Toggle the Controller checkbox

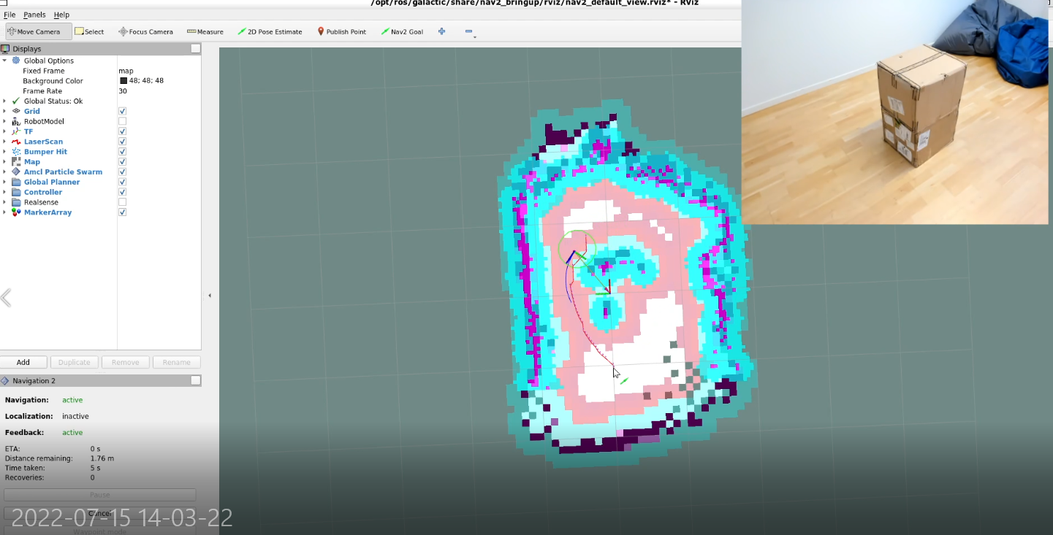[x=122, y=193]
